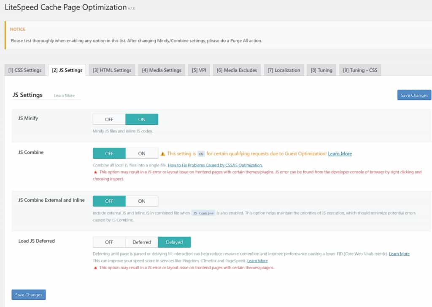
Task: Open Learn More about the FID metric
Action: point(399,254)
